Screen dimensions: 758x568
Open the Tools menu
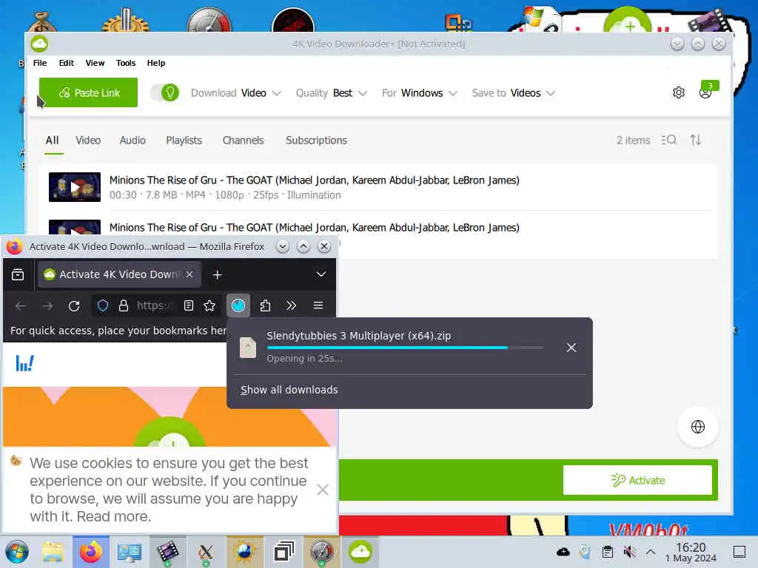[x=126, y=63]
